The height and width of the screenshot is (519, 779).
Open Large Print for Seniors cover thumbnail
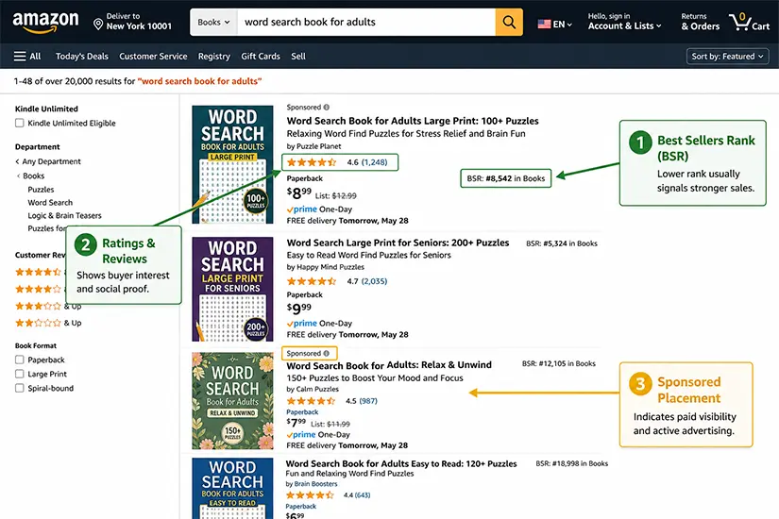(232, 289)
